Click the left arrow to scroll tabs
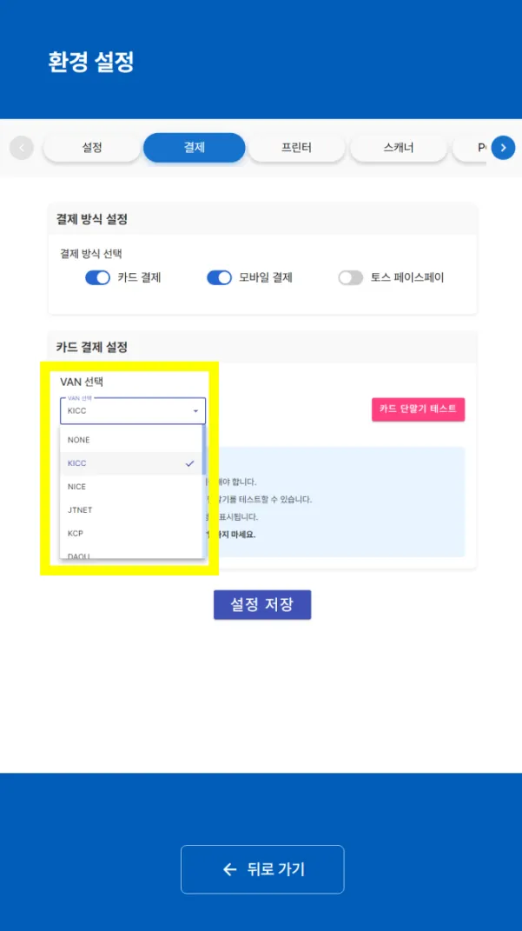The height and width of the screenshot is (931, 522). (22, 148)
